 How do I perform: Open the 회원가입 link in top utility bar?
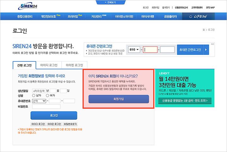(x=155, y=8)
